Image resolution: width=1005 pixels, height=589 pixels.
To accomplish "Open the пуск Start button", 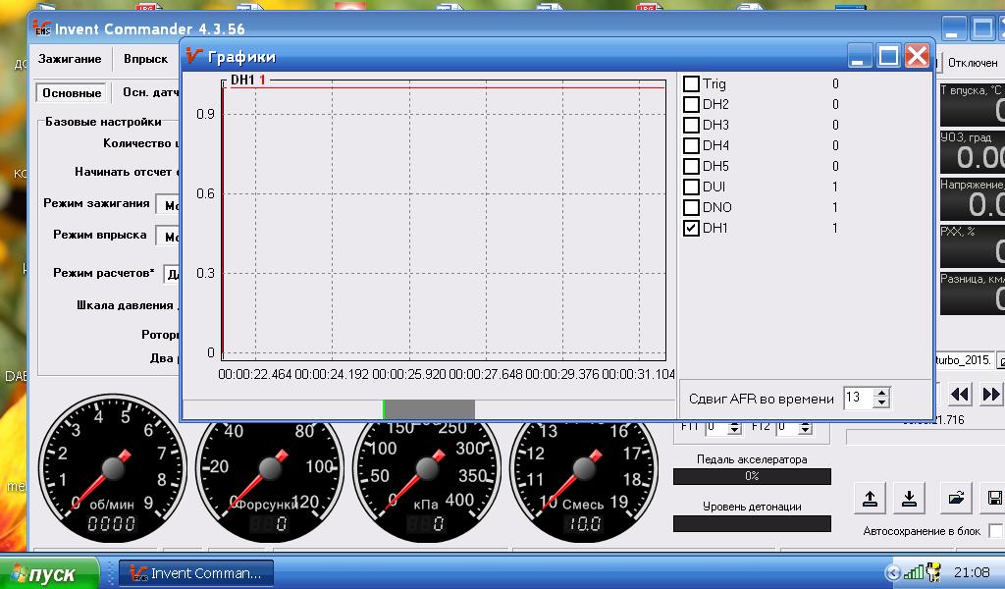I will 49,573.
